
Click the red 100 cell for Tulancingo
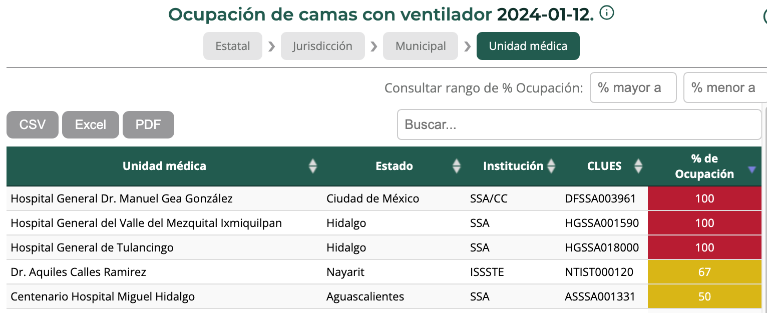tap(704, 247)
